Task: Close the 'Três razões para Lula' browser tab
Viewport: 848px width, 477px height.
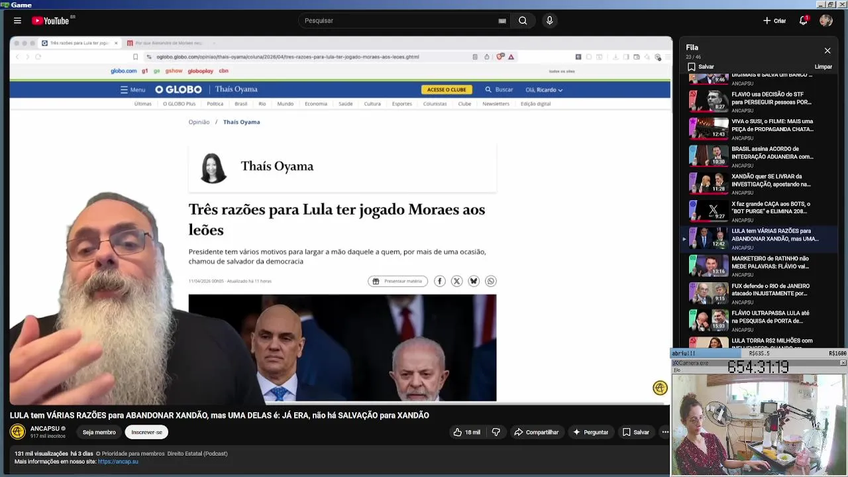Action: click(116, 43)
